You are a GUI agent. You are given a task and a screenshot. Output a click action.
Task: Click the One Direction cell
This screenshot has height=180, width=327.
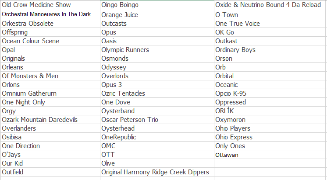coord(50,146)
